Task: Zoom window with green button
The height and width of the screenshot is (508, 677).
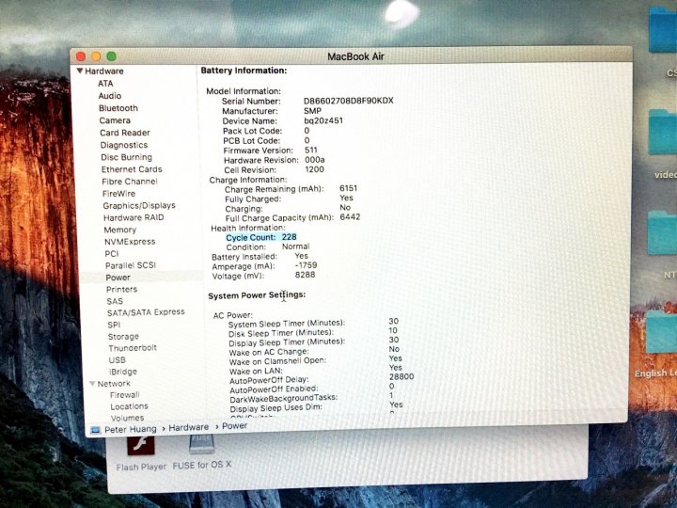Action: tap(111, 56)
